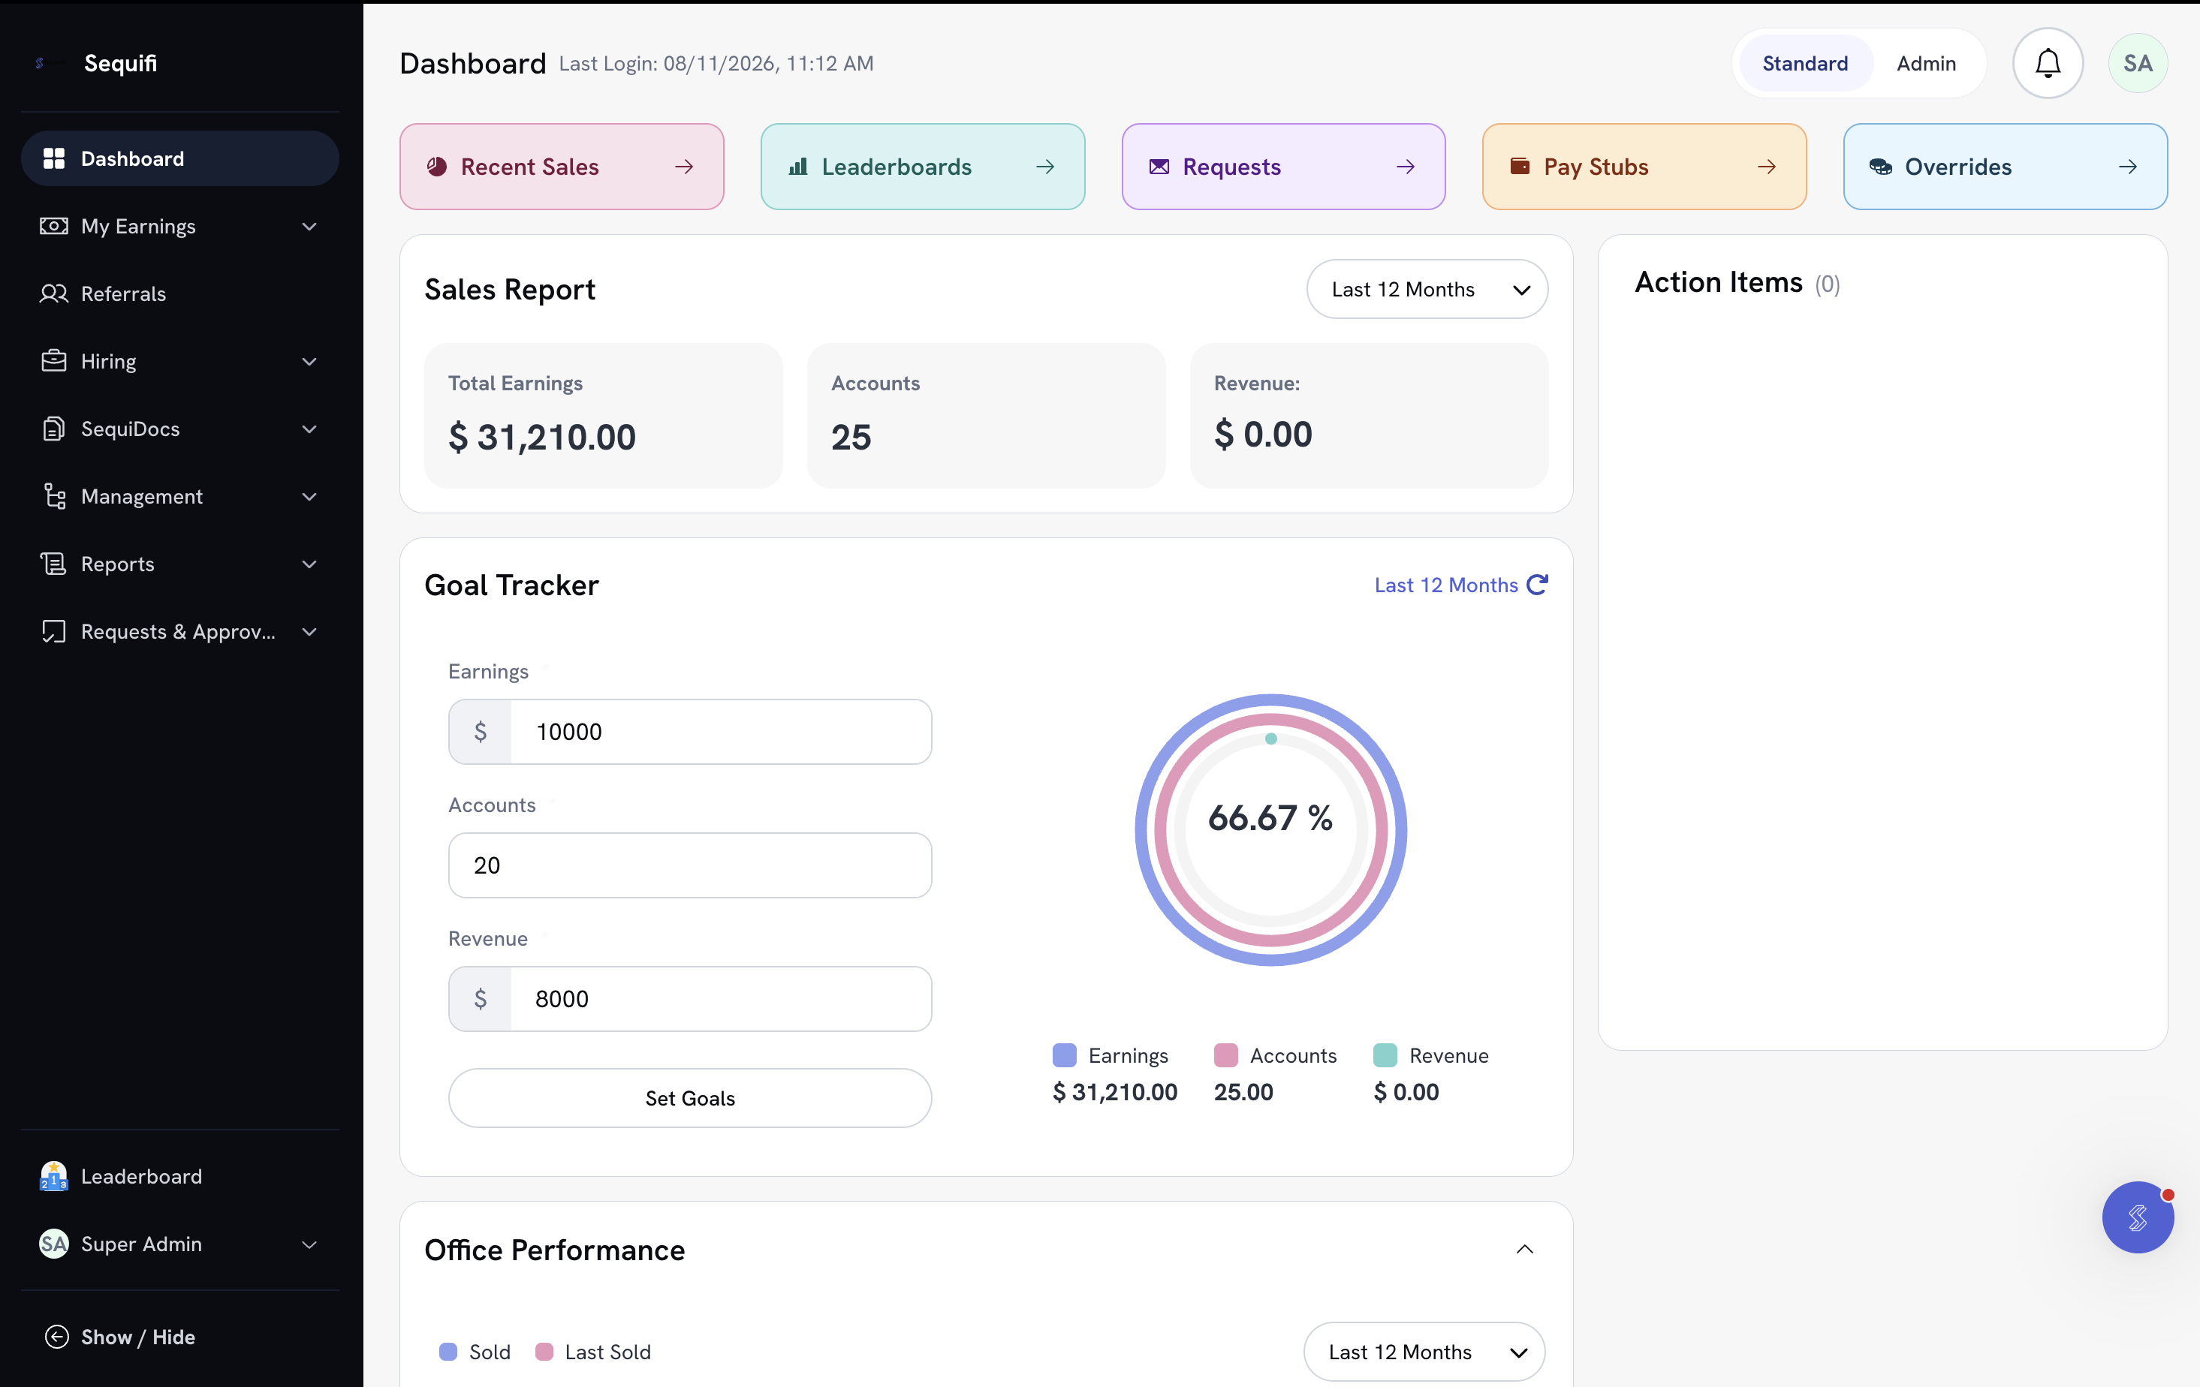Expand the Reports sidebar menu item
Screen dimensions: 2200x1387
click(180, 564)
